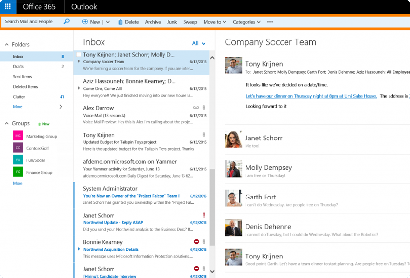This screenshot has width=410, height=278.
Task: Open ContosoGolf CO group icon
Action: click(x=18, y=148)
